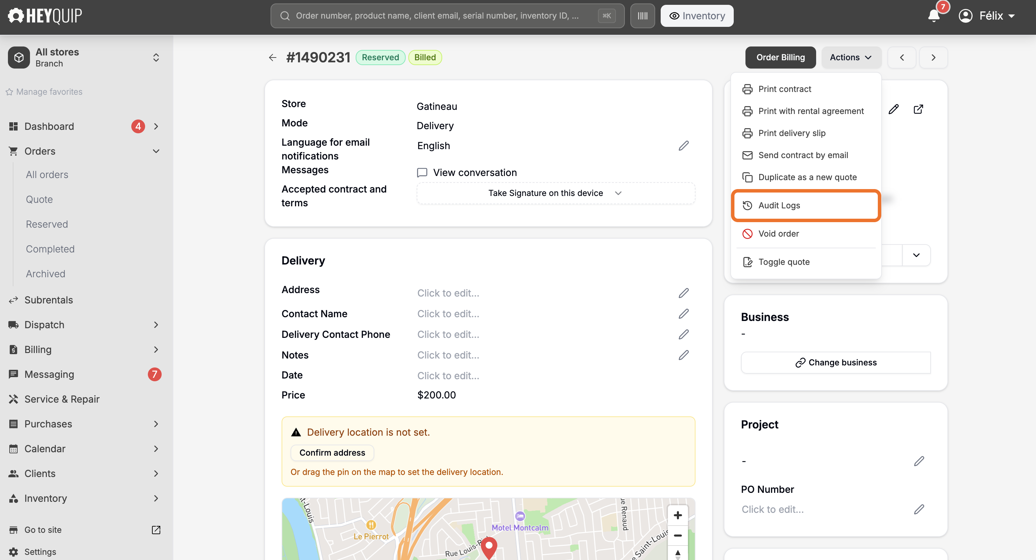The width and height of the screenshot is (1036, 560).
Task: Edit the Project pencil icon
Action: pos(919,461)
